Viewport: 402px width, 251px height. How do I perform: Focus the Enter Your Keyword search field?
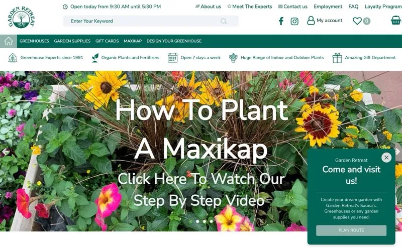point(151,21)
